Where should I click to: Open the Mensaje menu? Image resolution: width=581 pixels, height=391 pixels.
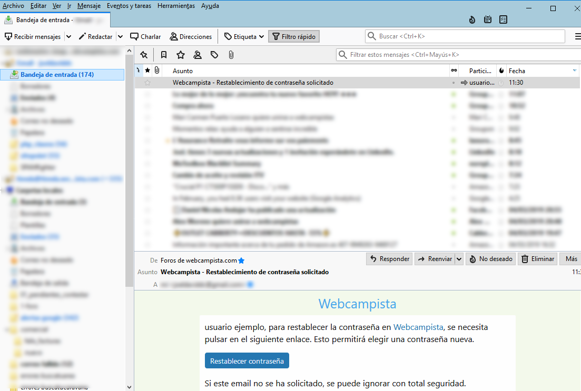pos(89,6)
